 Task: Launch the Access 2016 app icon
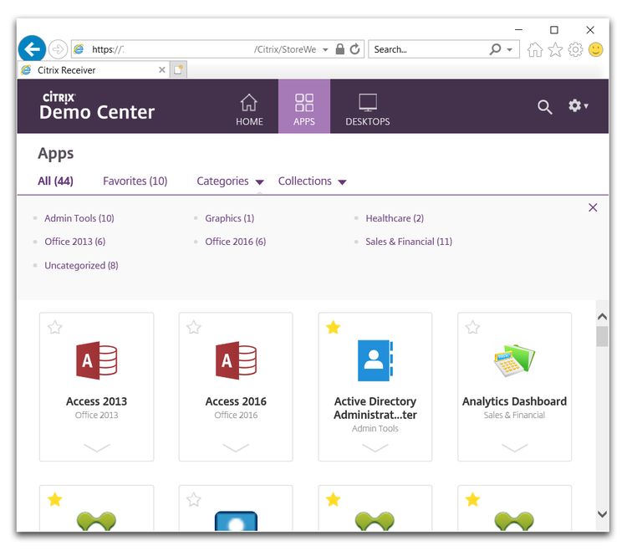236,360
